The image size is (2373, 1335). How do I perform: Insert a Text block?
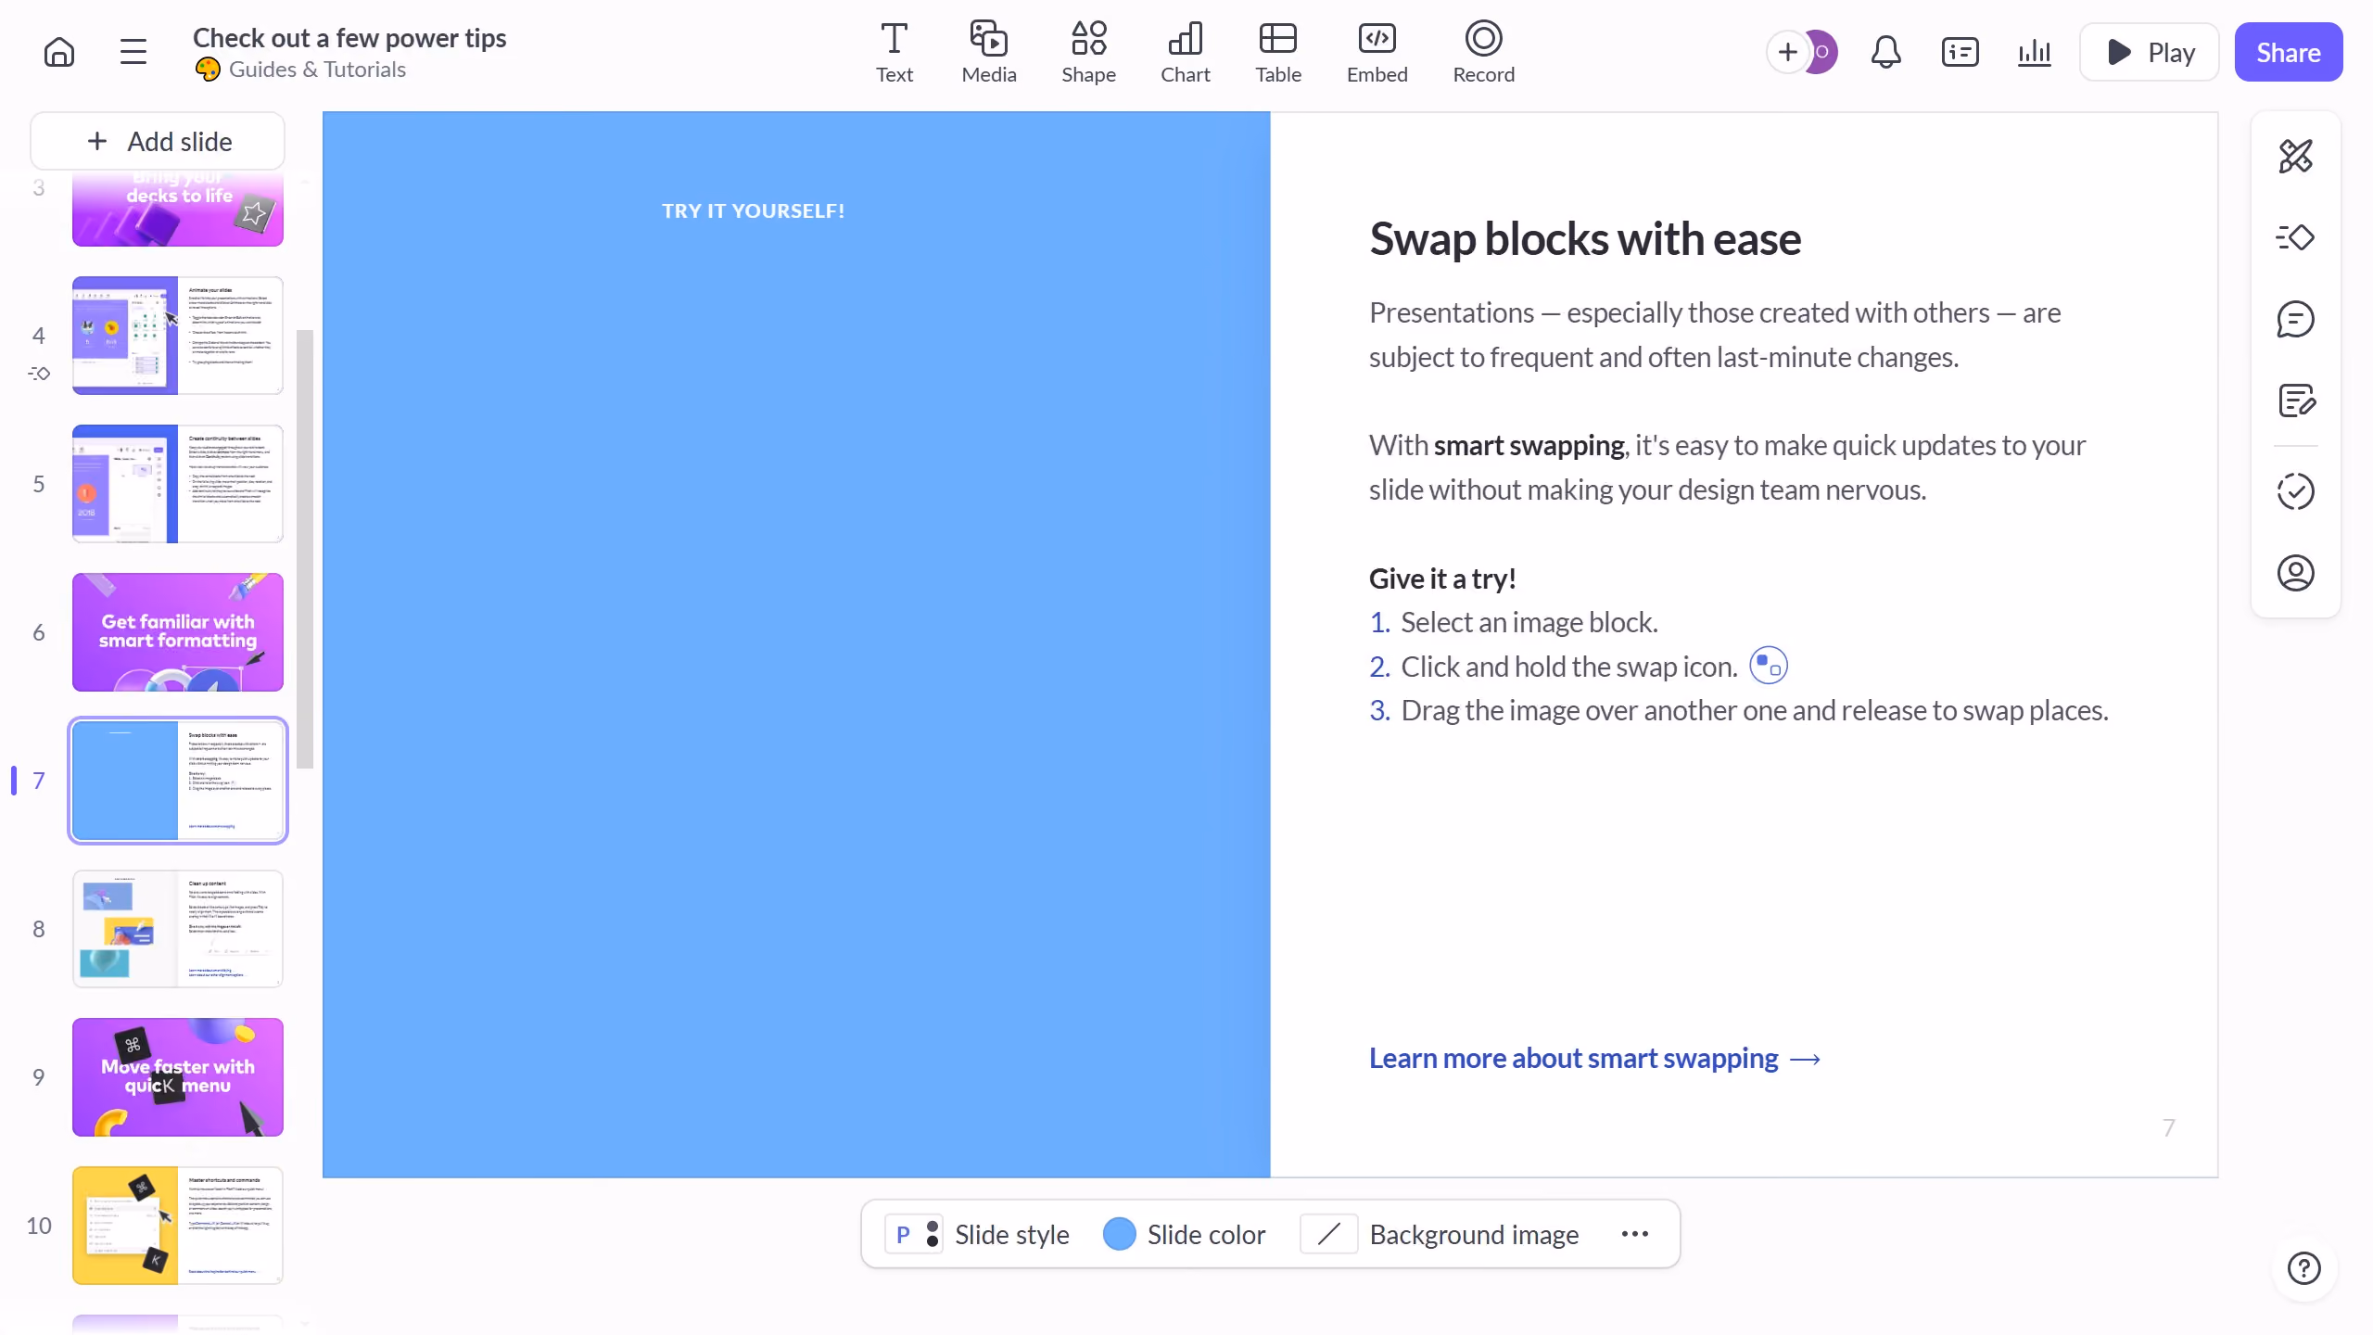point(894,53)
